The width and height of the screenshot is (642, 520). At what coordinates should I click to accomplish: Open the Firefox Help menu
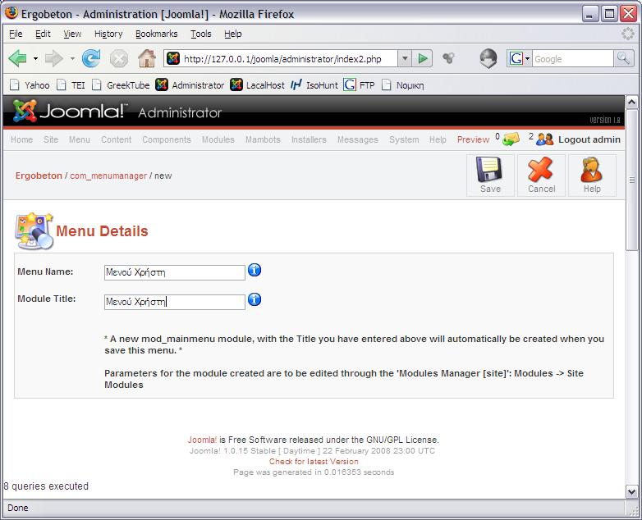point(232,34)
